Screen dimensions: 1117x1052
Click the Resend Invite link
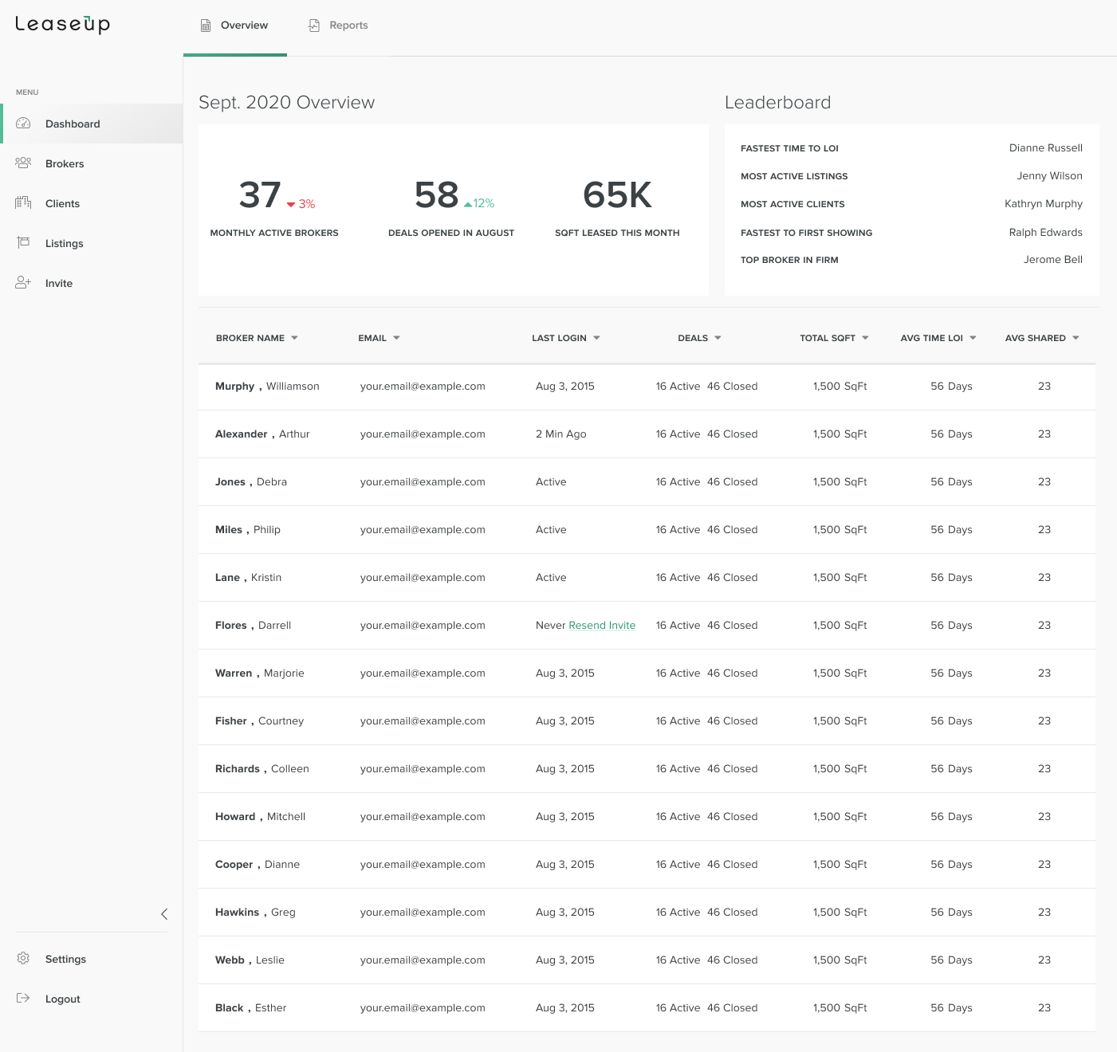[x=602, y=626]
